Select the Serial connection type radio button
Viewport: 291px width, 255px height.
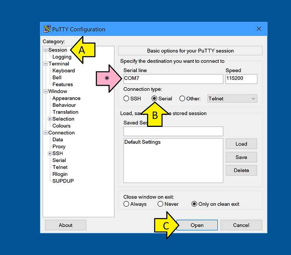[155, 99]
